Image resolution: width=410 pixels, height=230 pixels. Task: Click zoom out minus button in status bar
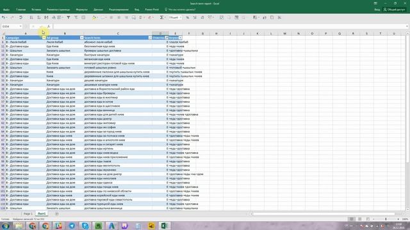point(373,219)
